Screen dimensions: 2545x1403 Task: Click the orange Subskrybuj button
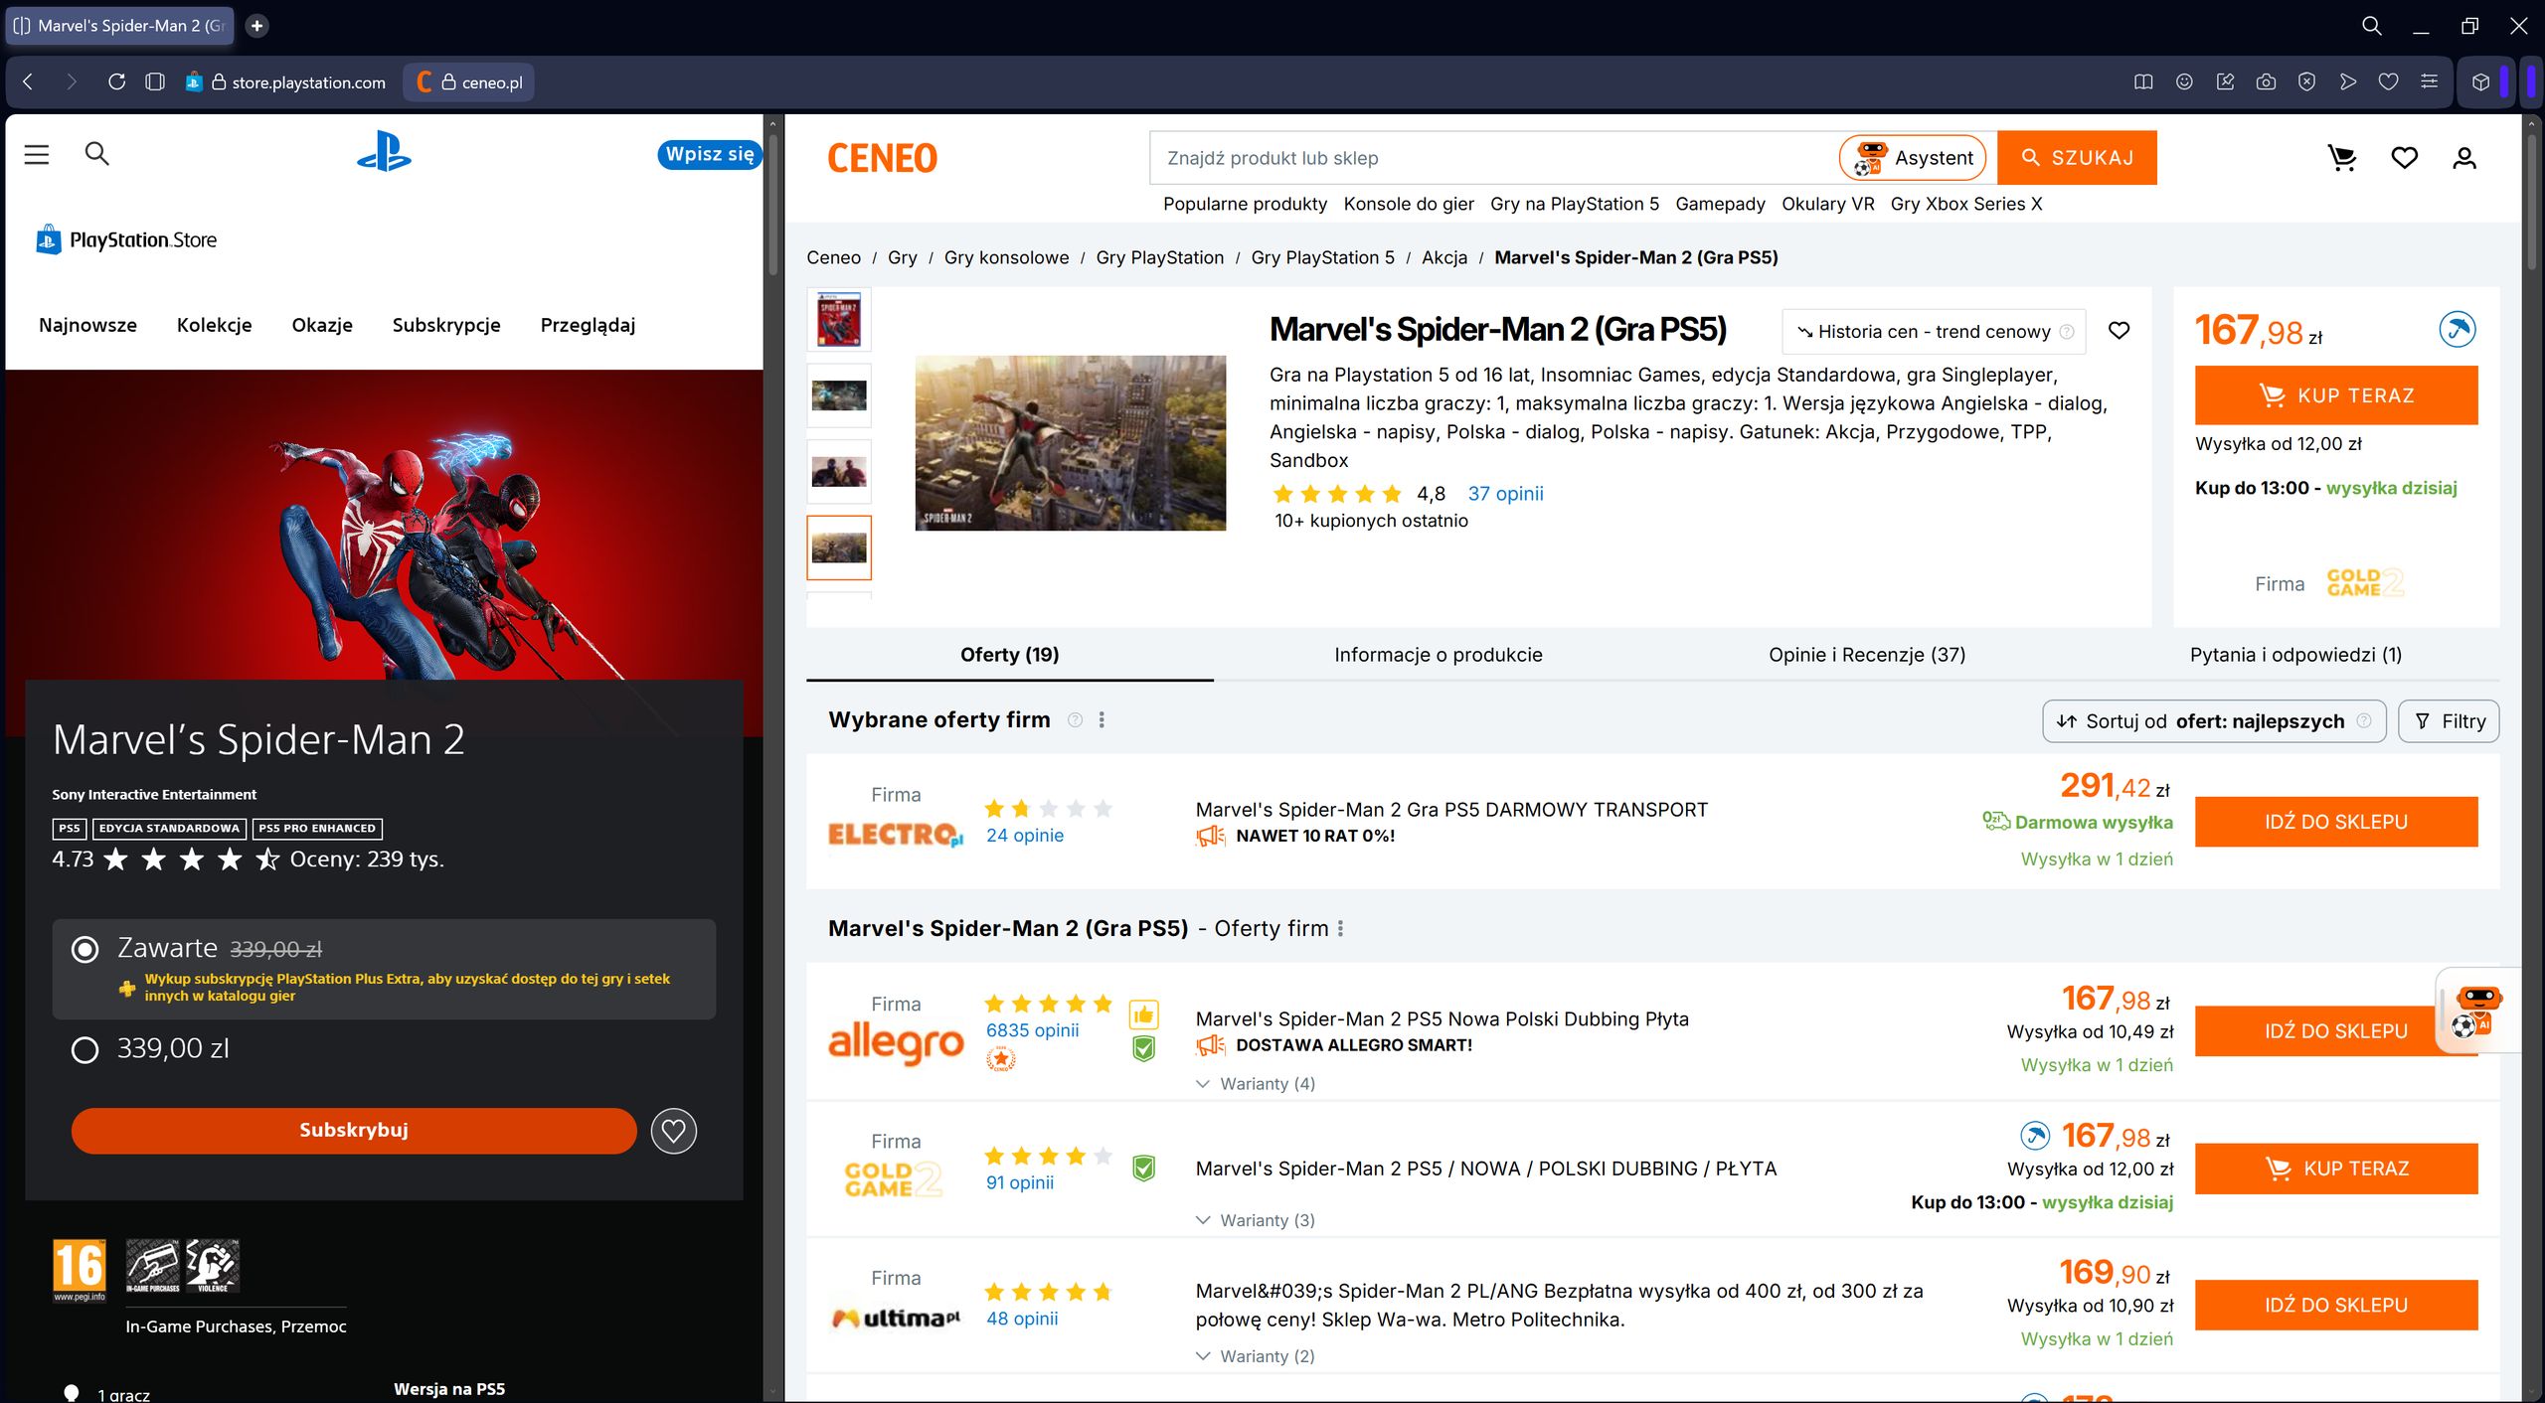pyautogui.click(x=354, y=1131)
